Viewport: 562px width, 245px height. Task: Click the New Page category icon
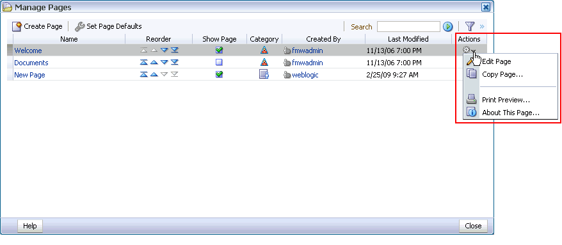click(264, 74)
